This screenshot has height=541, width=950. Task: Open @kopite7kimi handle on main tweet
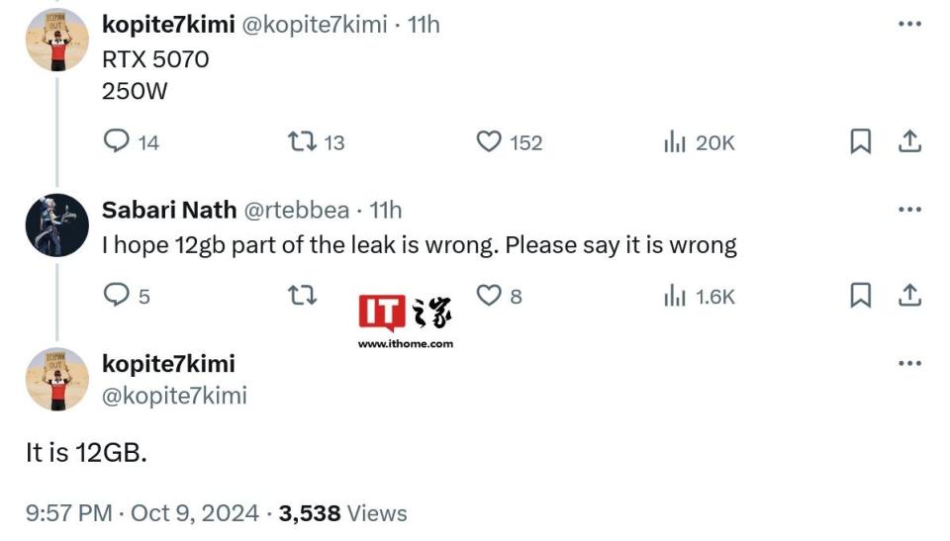[x=174, y=396]
